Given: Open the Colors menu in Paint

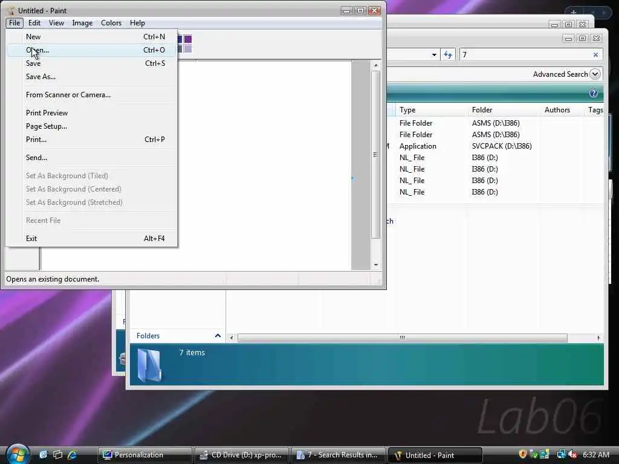Looking at the screenshot, I should click(x=111, y=23).
